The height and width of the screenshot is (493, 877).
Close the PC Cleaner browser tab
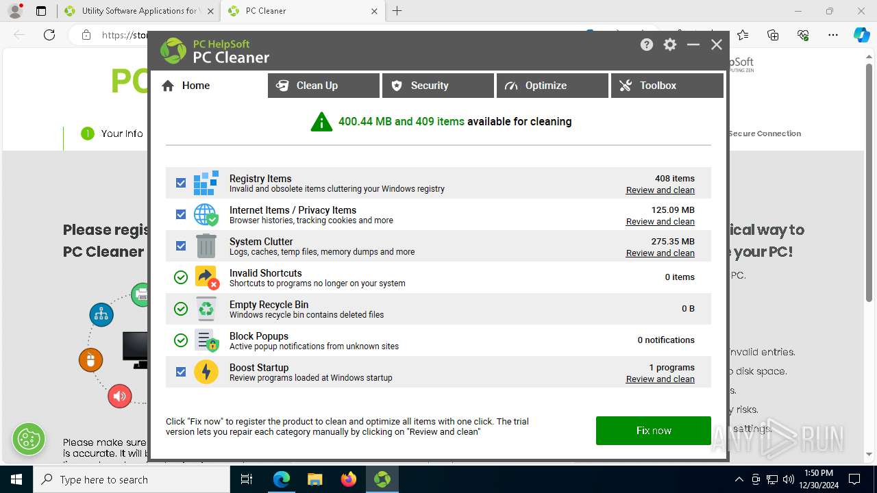pos(374,11)
